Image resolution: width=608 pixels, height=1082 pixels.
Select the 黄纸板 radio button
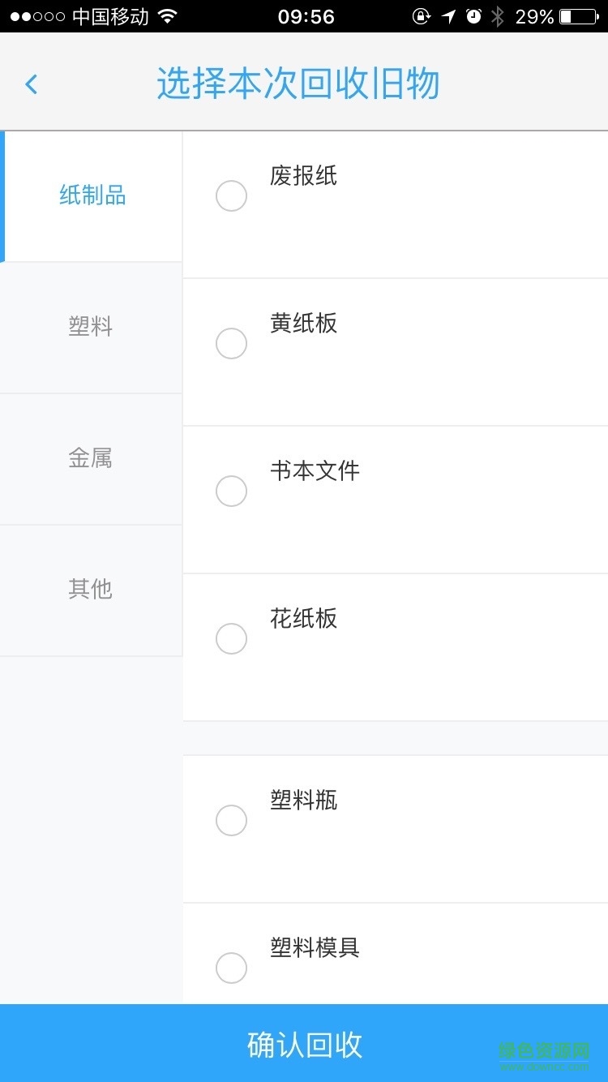pos(231,344)
